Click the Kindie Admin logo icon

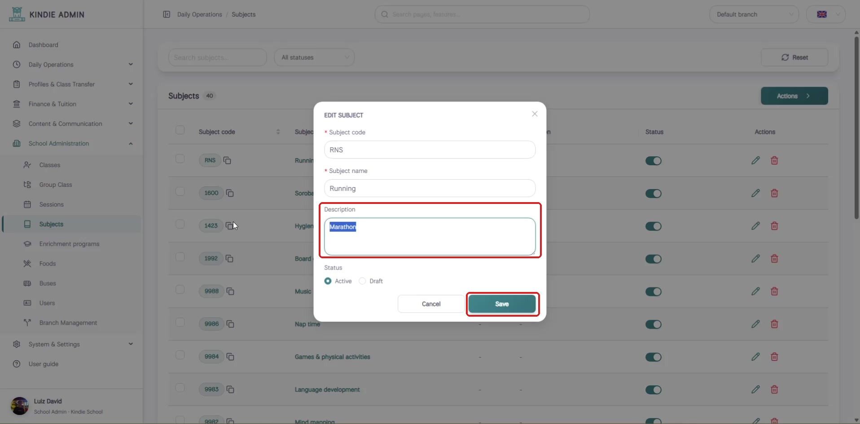17,14
